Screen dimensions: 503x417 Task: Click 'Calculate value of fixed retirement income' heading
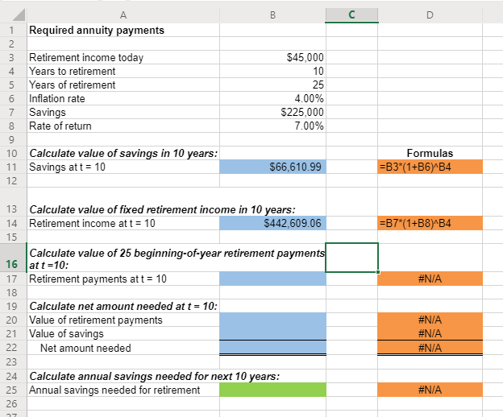tap(162, 210)
